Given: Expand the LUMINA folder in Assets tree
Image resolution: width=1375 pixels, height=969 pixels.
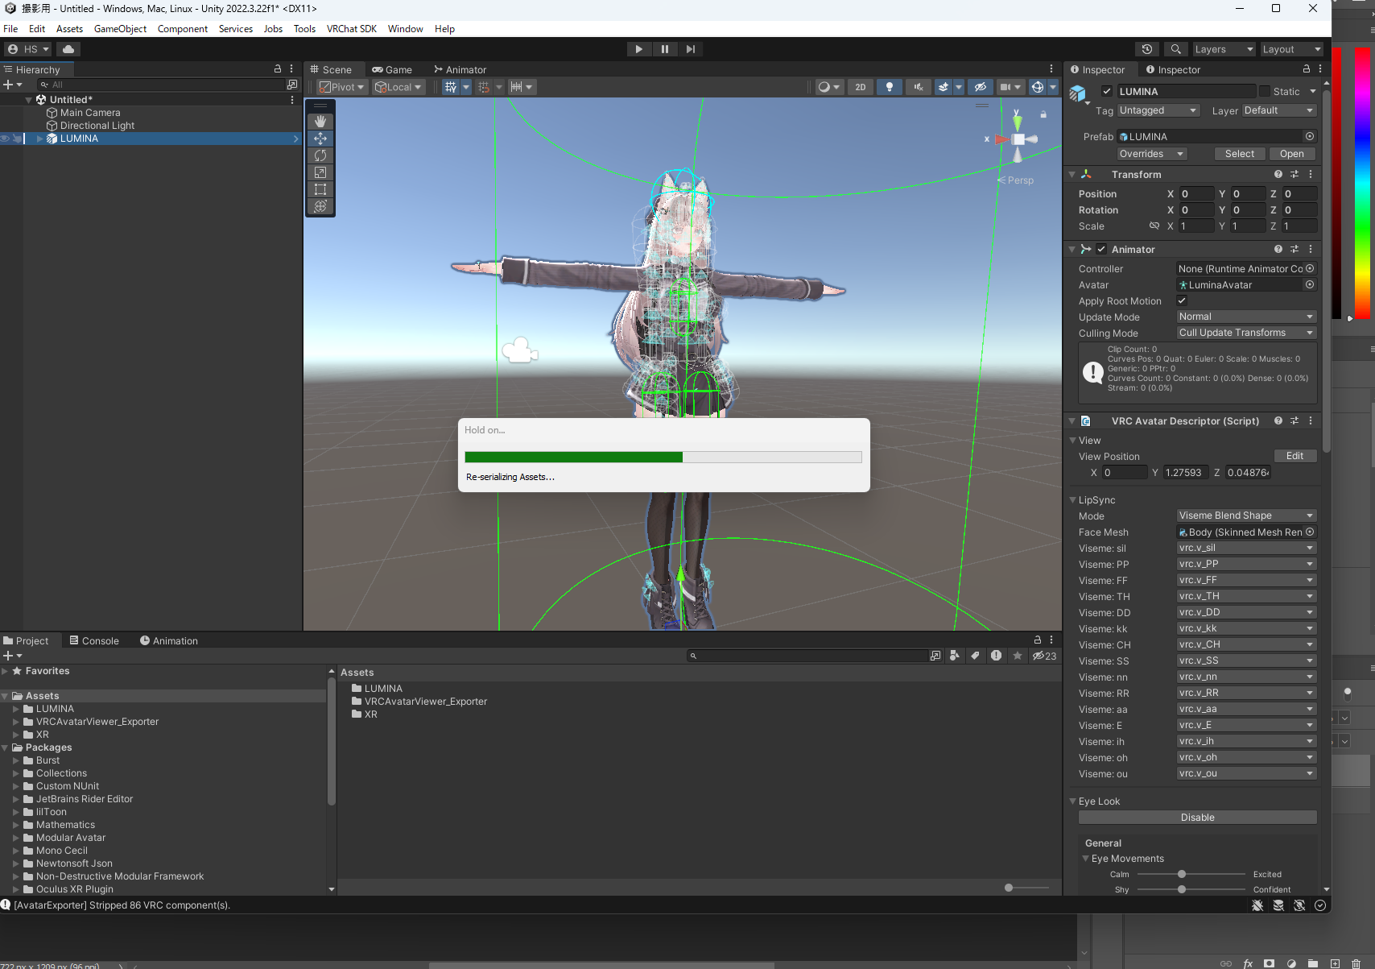Looking at the screenshot, I should (x=15, y=709).
